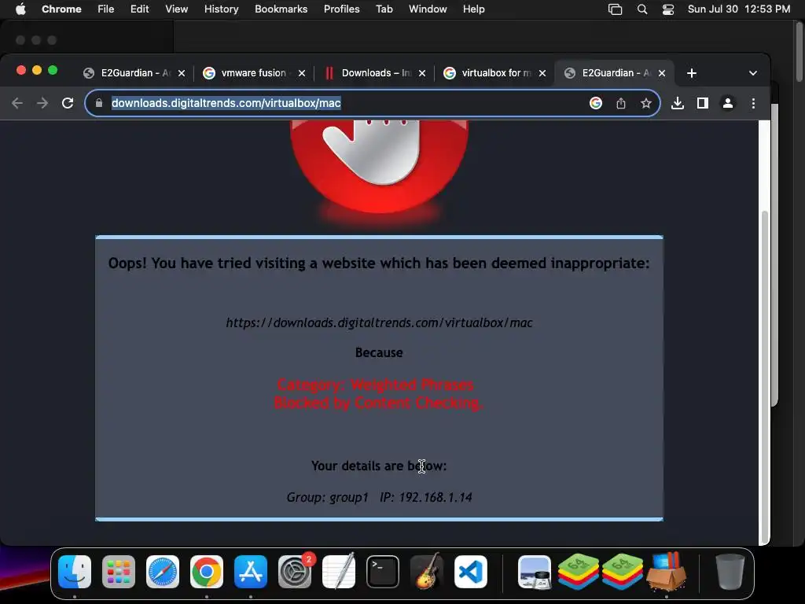This screenshot has height=604, width=805.
Task: Close the virtualbox for mac tab
Action: pos(542,73)
